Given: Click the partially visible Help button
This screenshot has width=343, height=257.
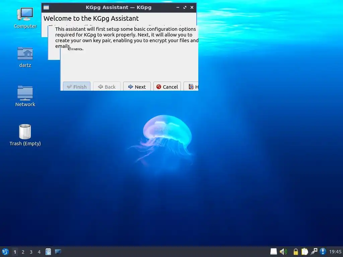Looking at the screenshot, I should click(x=191, y=87).
